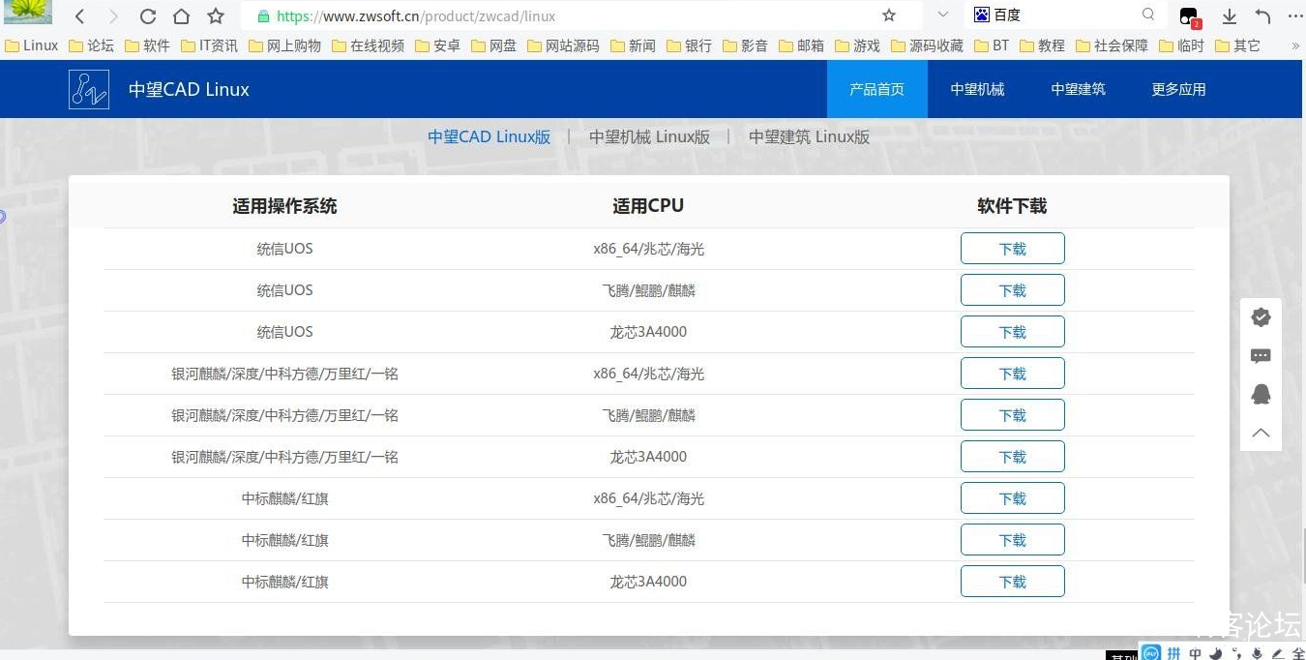The height and width of the screenshot is (660, 1306).
Task: Toggle the 中 Chinese/English IME switch
Action: click(x=1196, y=653)
